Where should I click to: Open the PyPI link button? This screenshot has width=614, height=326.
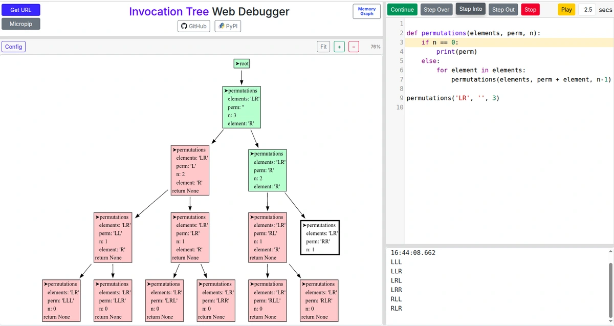[x=228, y=26]
